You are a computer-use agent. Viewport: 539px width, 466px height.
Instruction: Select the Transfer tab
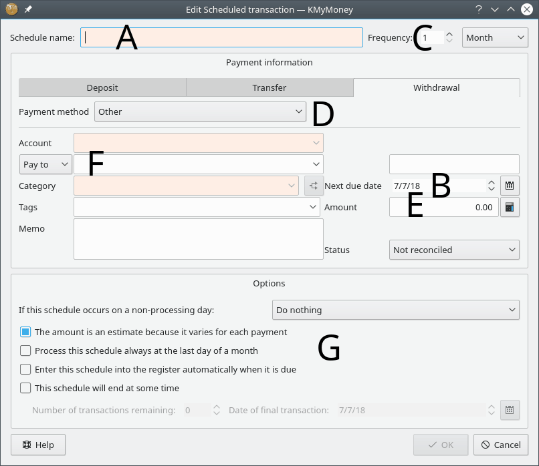click(269, 87)
